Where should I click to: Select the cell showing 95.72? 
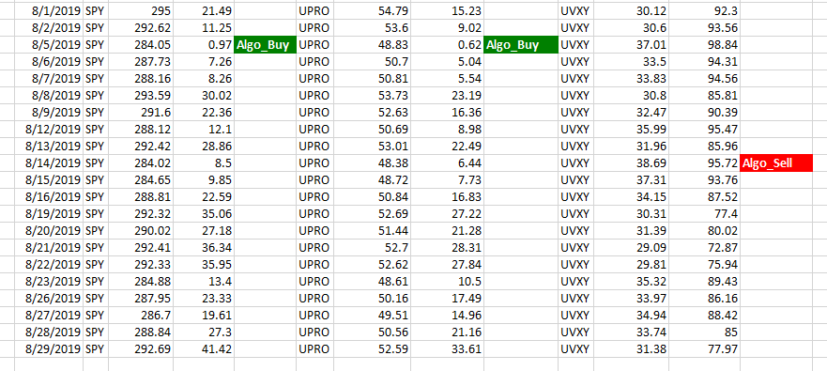[x=704, y=163]
